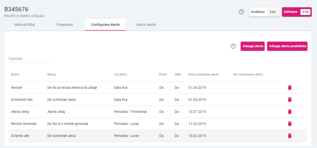Click 'Perioada - Lunar' in Revizie Generala row

126,124
